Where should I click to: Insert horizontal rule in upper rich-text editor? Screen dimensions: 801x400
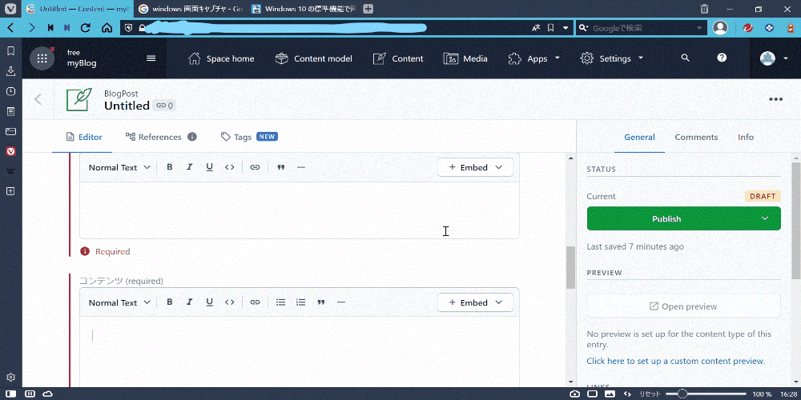point(301,167)
